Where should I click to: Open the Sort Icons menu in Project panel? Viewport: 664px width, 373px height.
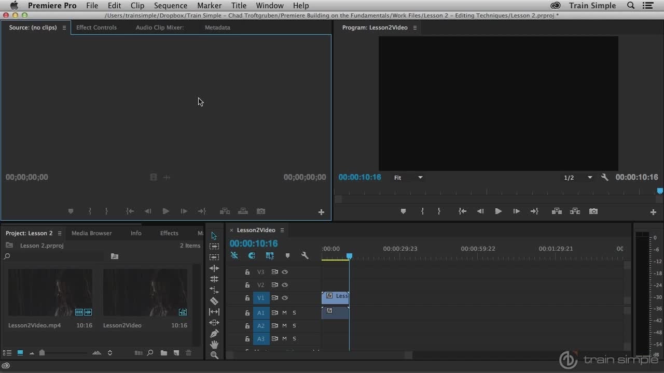pyautogui.click(x=109, y=353)
